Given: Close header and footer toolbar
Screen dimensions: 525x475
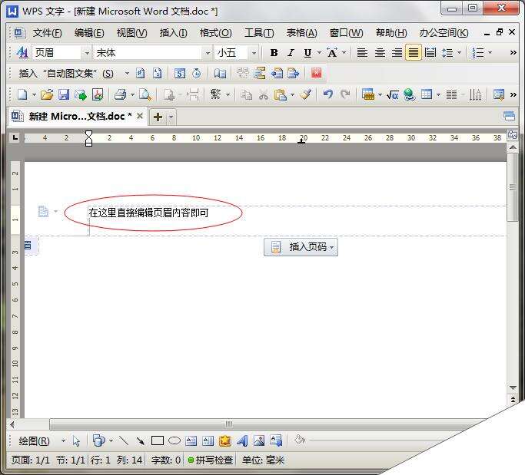Looking at the screenshot, I should click(x=317, y=73).
